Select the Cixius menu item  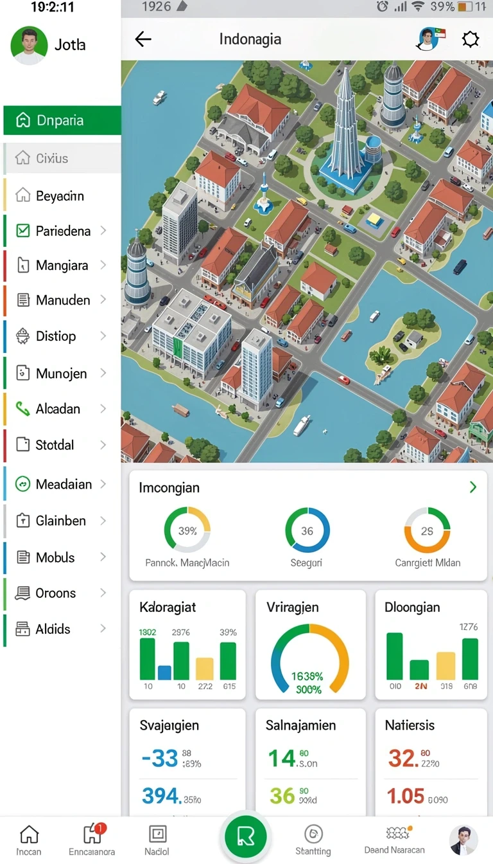coord(62,158)
